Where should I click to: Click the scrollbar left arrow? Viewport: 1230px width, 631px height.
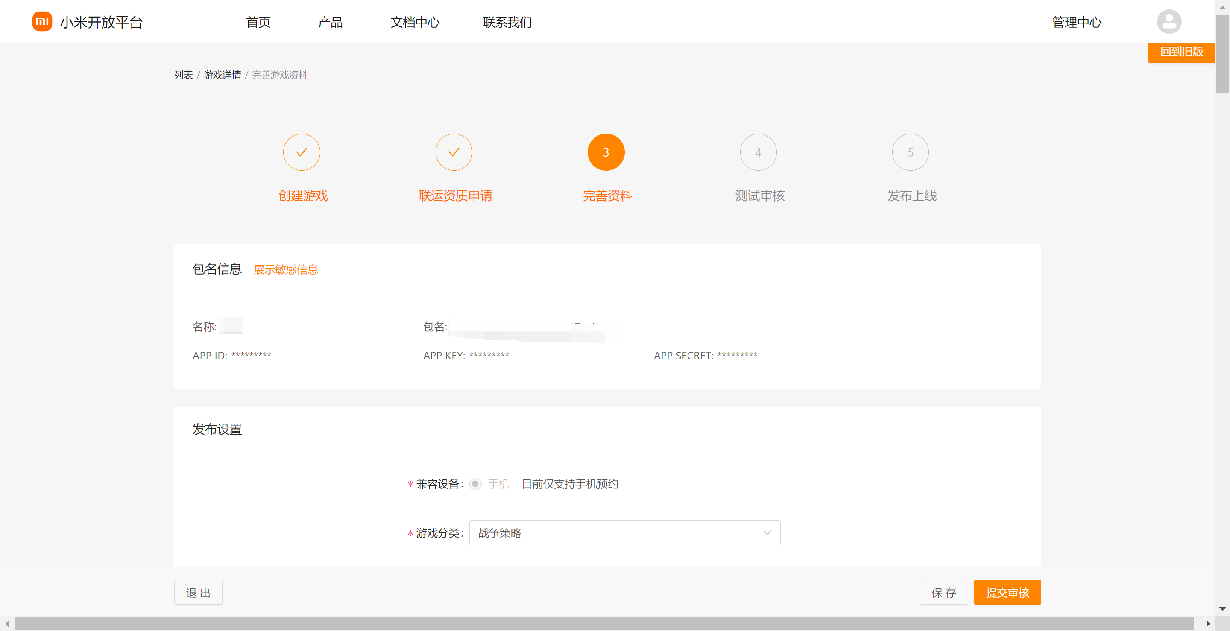tap(7, 623)
